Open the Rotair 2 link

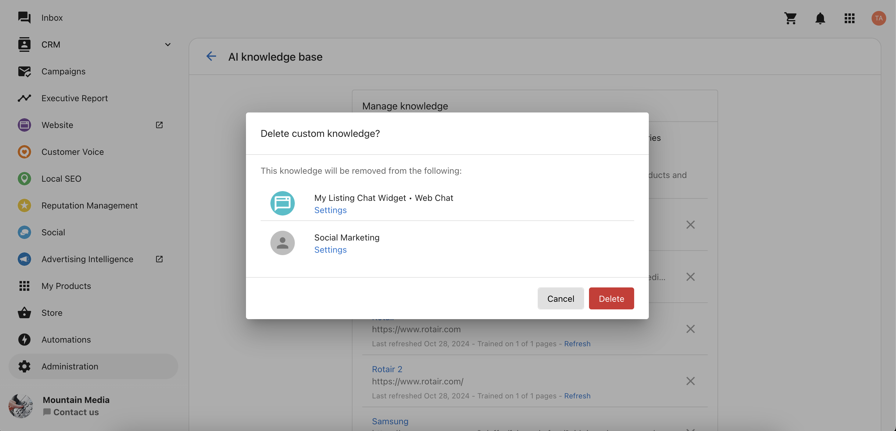[387, 369]
